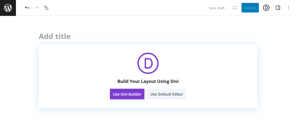Save draft of the page
296x134 pixels.
coord(217,8)
